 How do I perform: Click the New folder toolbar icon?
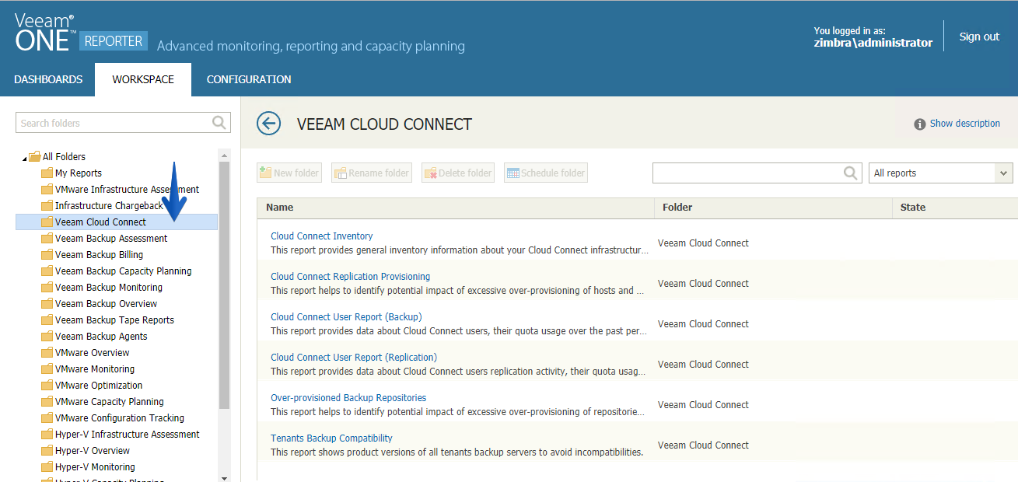[x=265, y=173]
